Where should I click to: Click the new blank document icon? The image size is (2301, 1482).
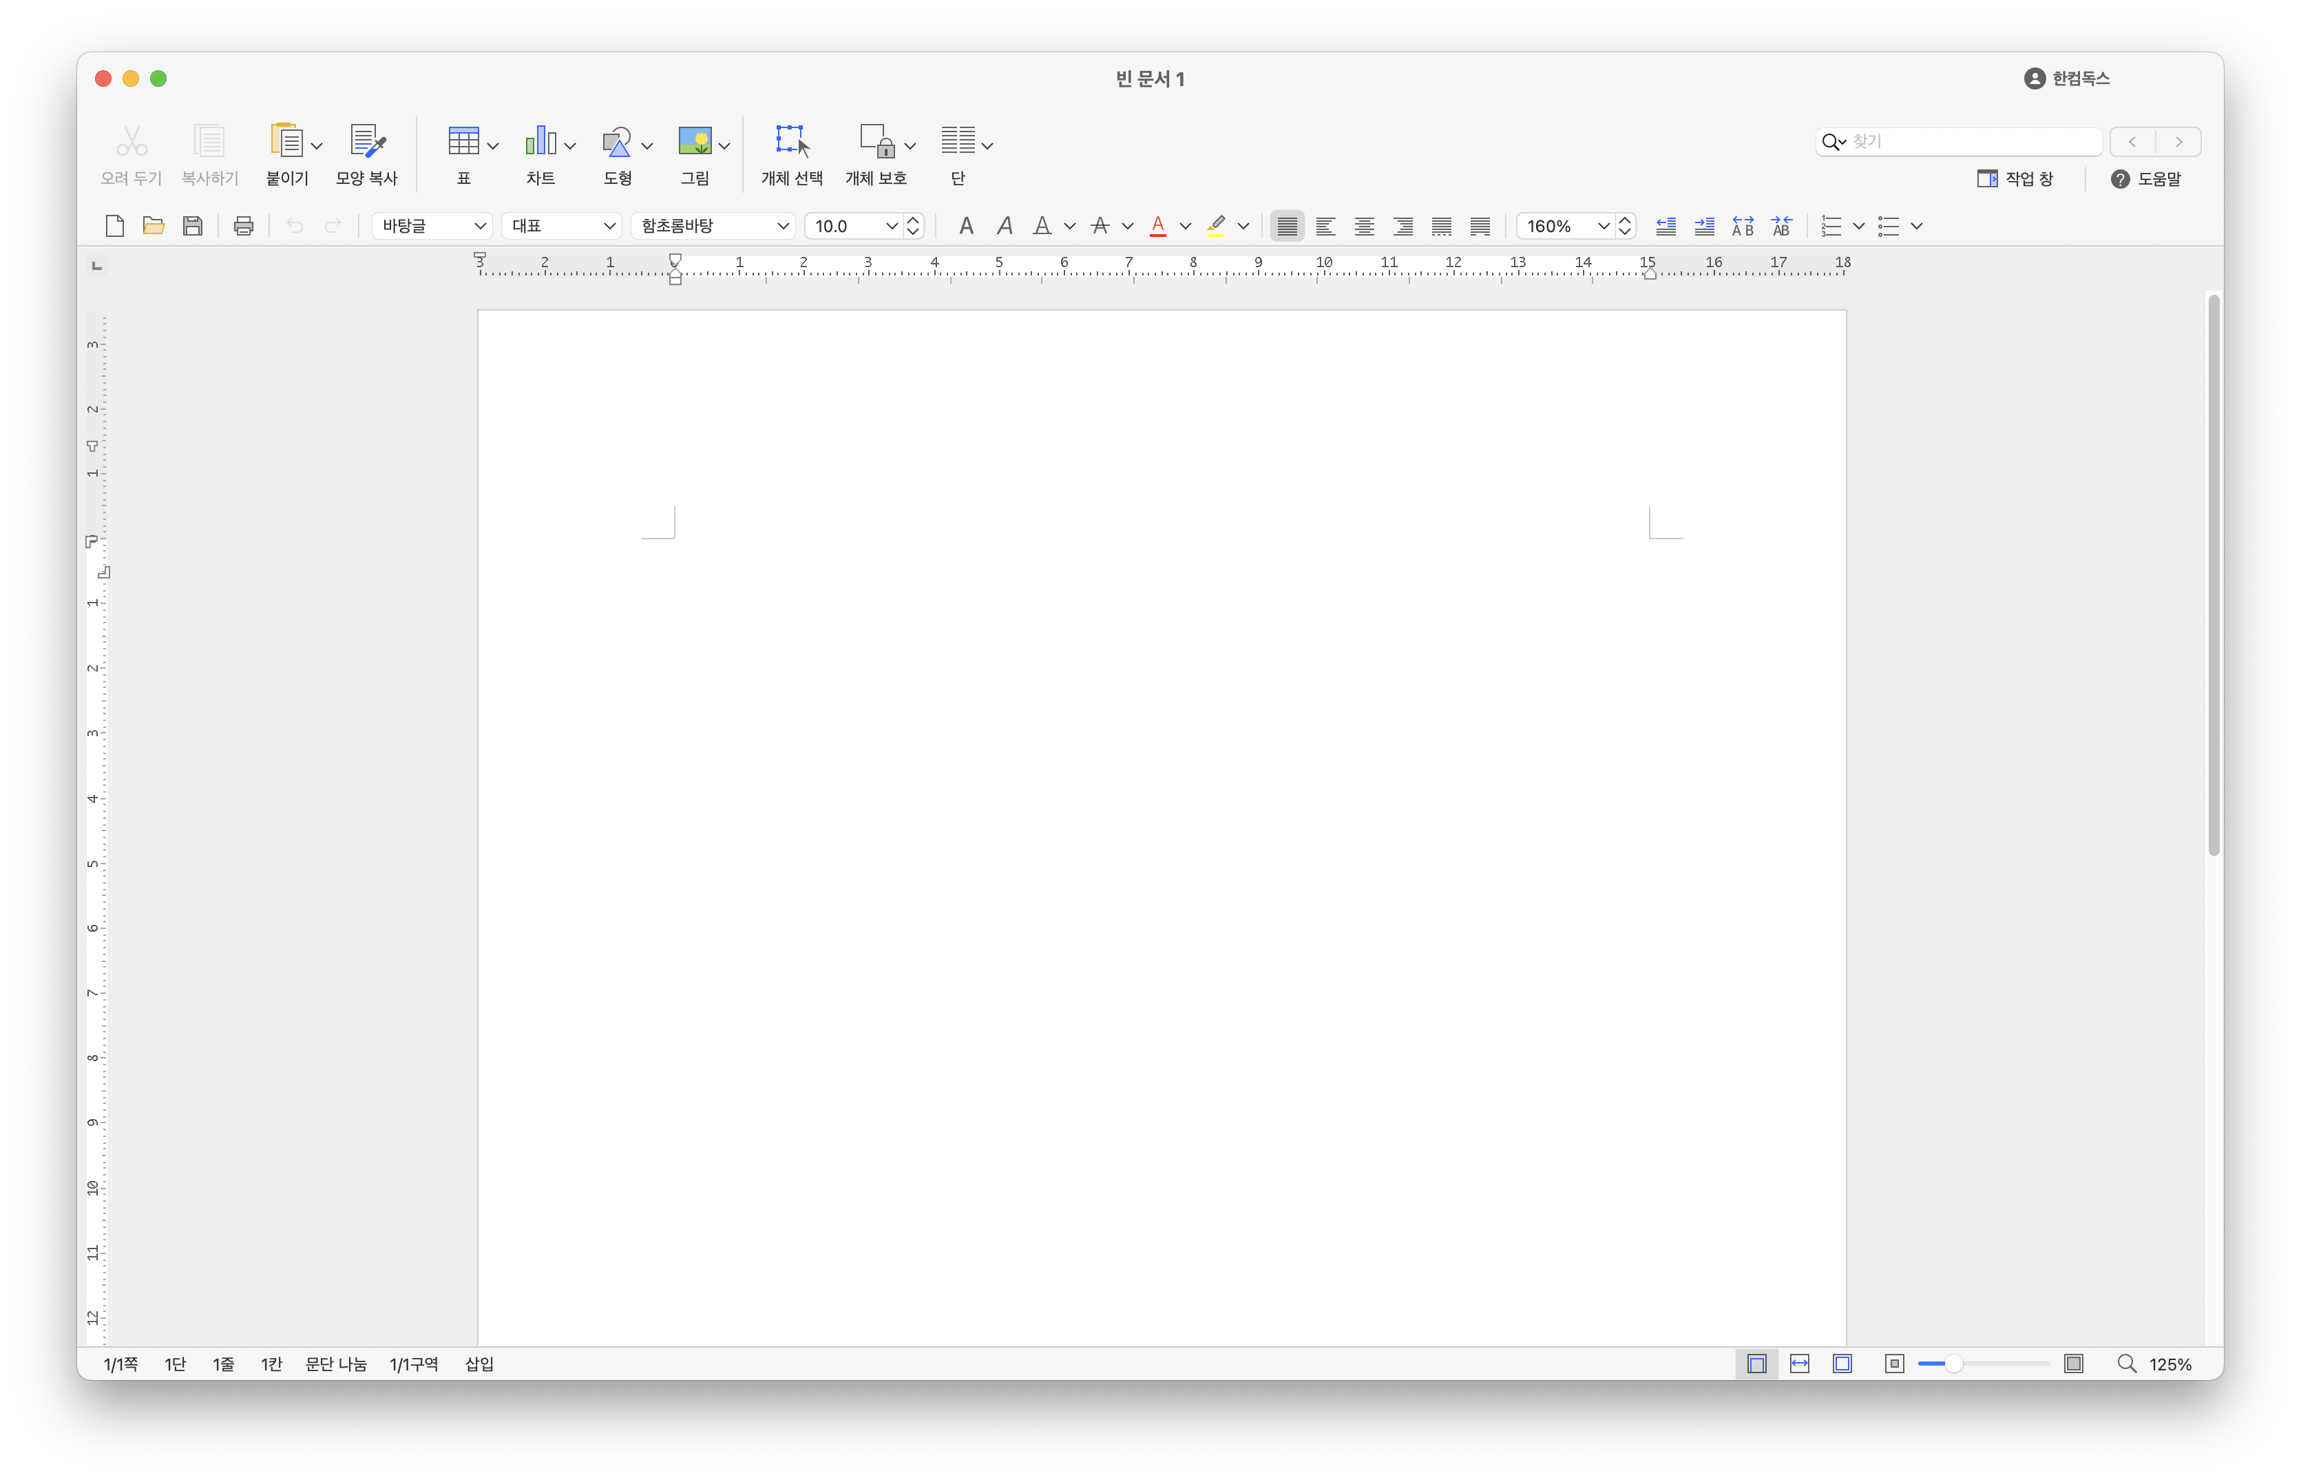[x=114, y=226]
